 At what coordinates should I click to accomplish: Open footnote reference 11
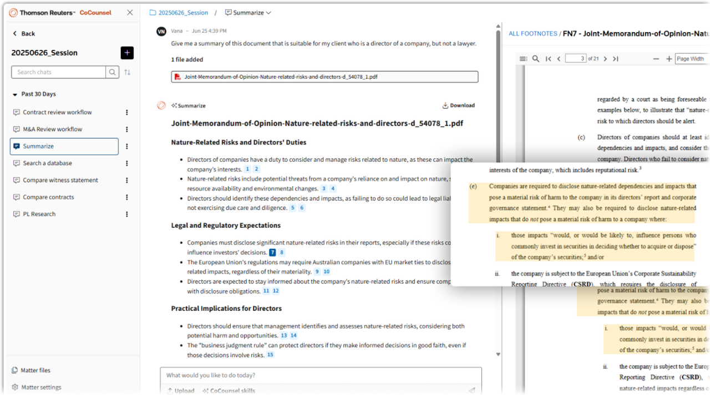click(x=266, y=291)
